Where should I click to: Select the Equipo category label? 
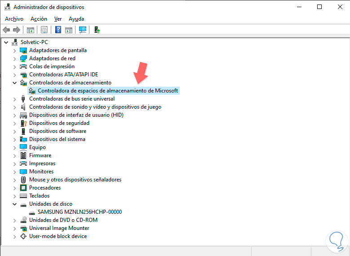pos(37,147)
